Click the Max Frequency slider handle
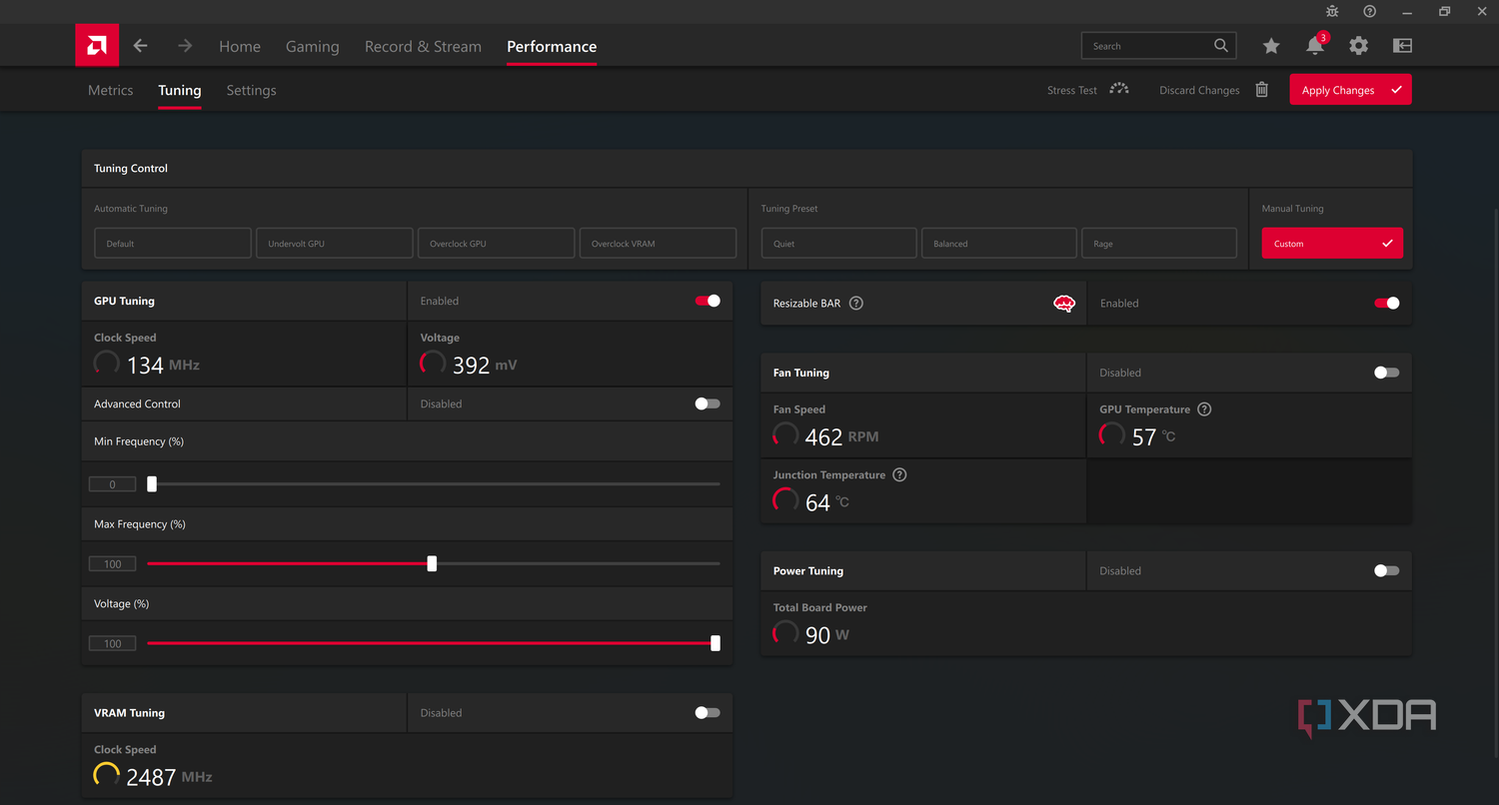This screenshot has height=805, width=1499. coord(432,563)
